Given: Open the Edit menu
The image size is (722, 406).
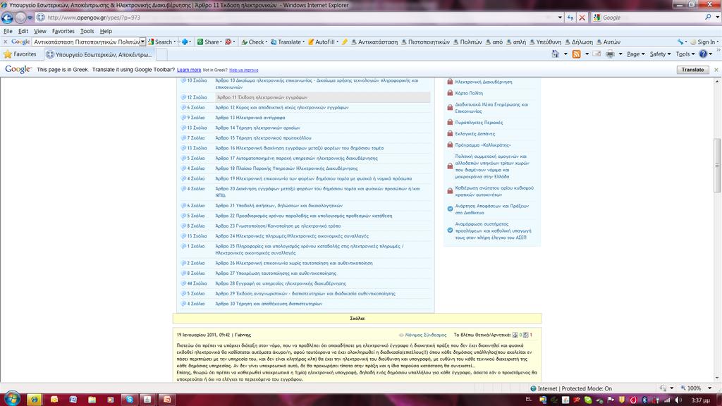Looking at the screenshot, I should tap(23, 31).
